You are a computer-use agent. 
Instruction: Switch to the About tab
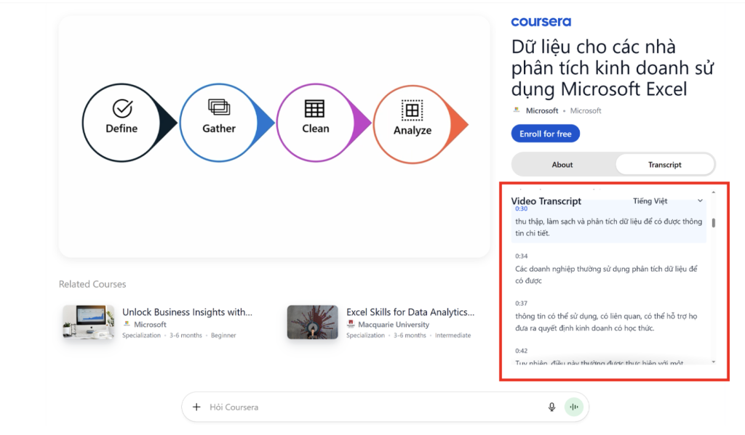click(562, 165)
